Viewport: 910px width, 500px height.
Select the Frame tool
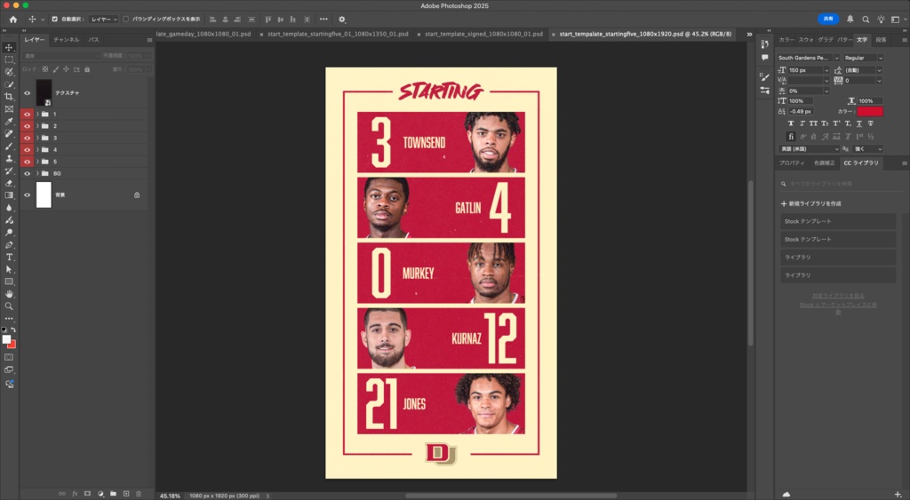point(9,109)
